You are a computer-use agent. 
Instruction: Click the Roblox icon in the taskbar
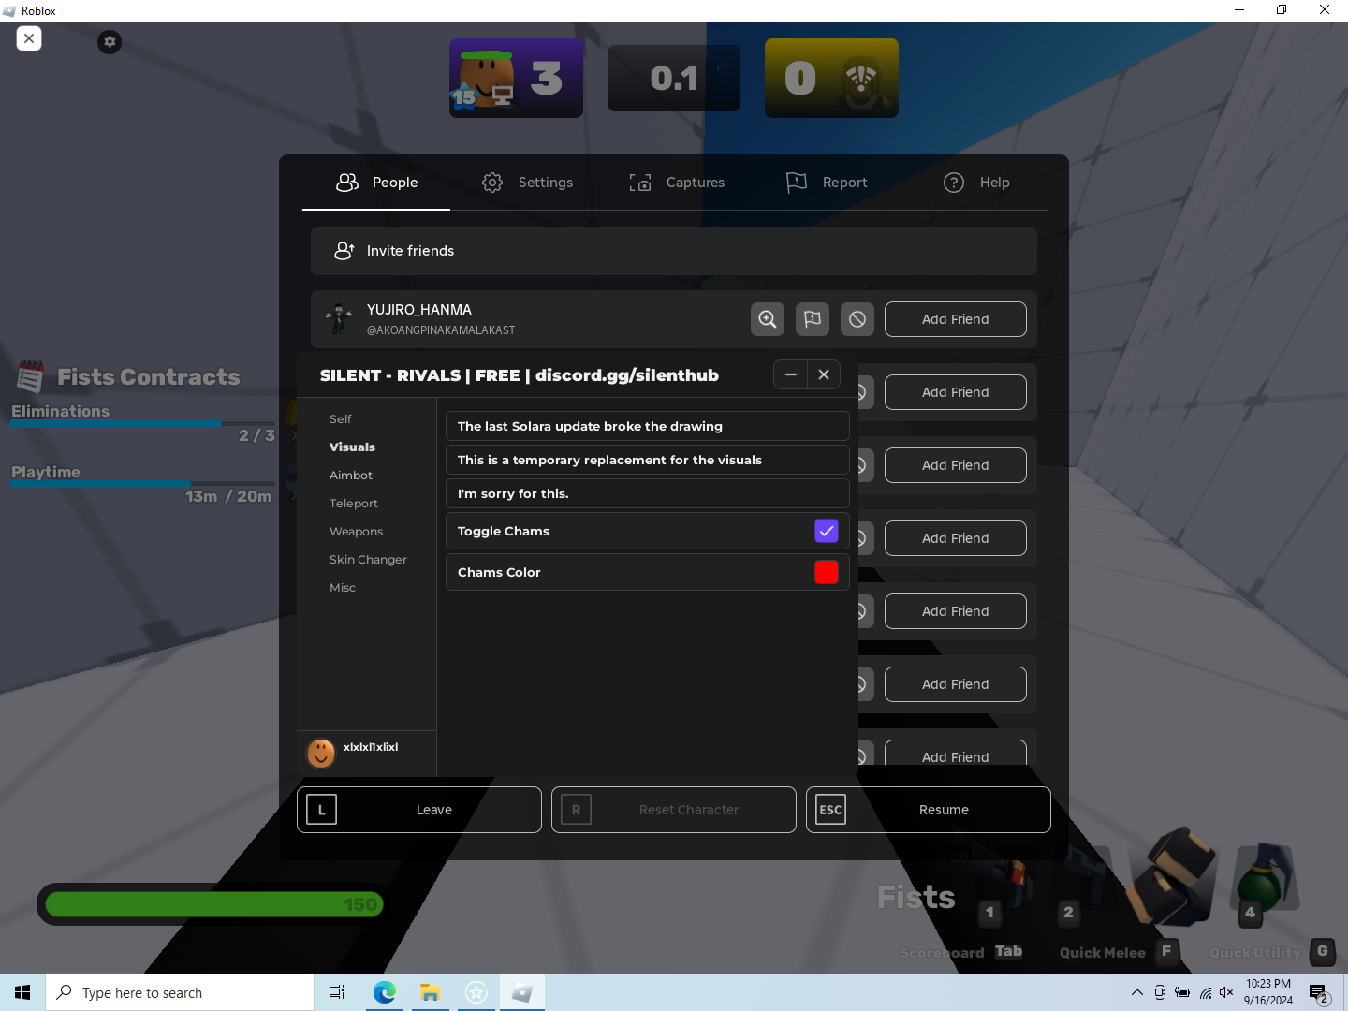coord(522,992)
